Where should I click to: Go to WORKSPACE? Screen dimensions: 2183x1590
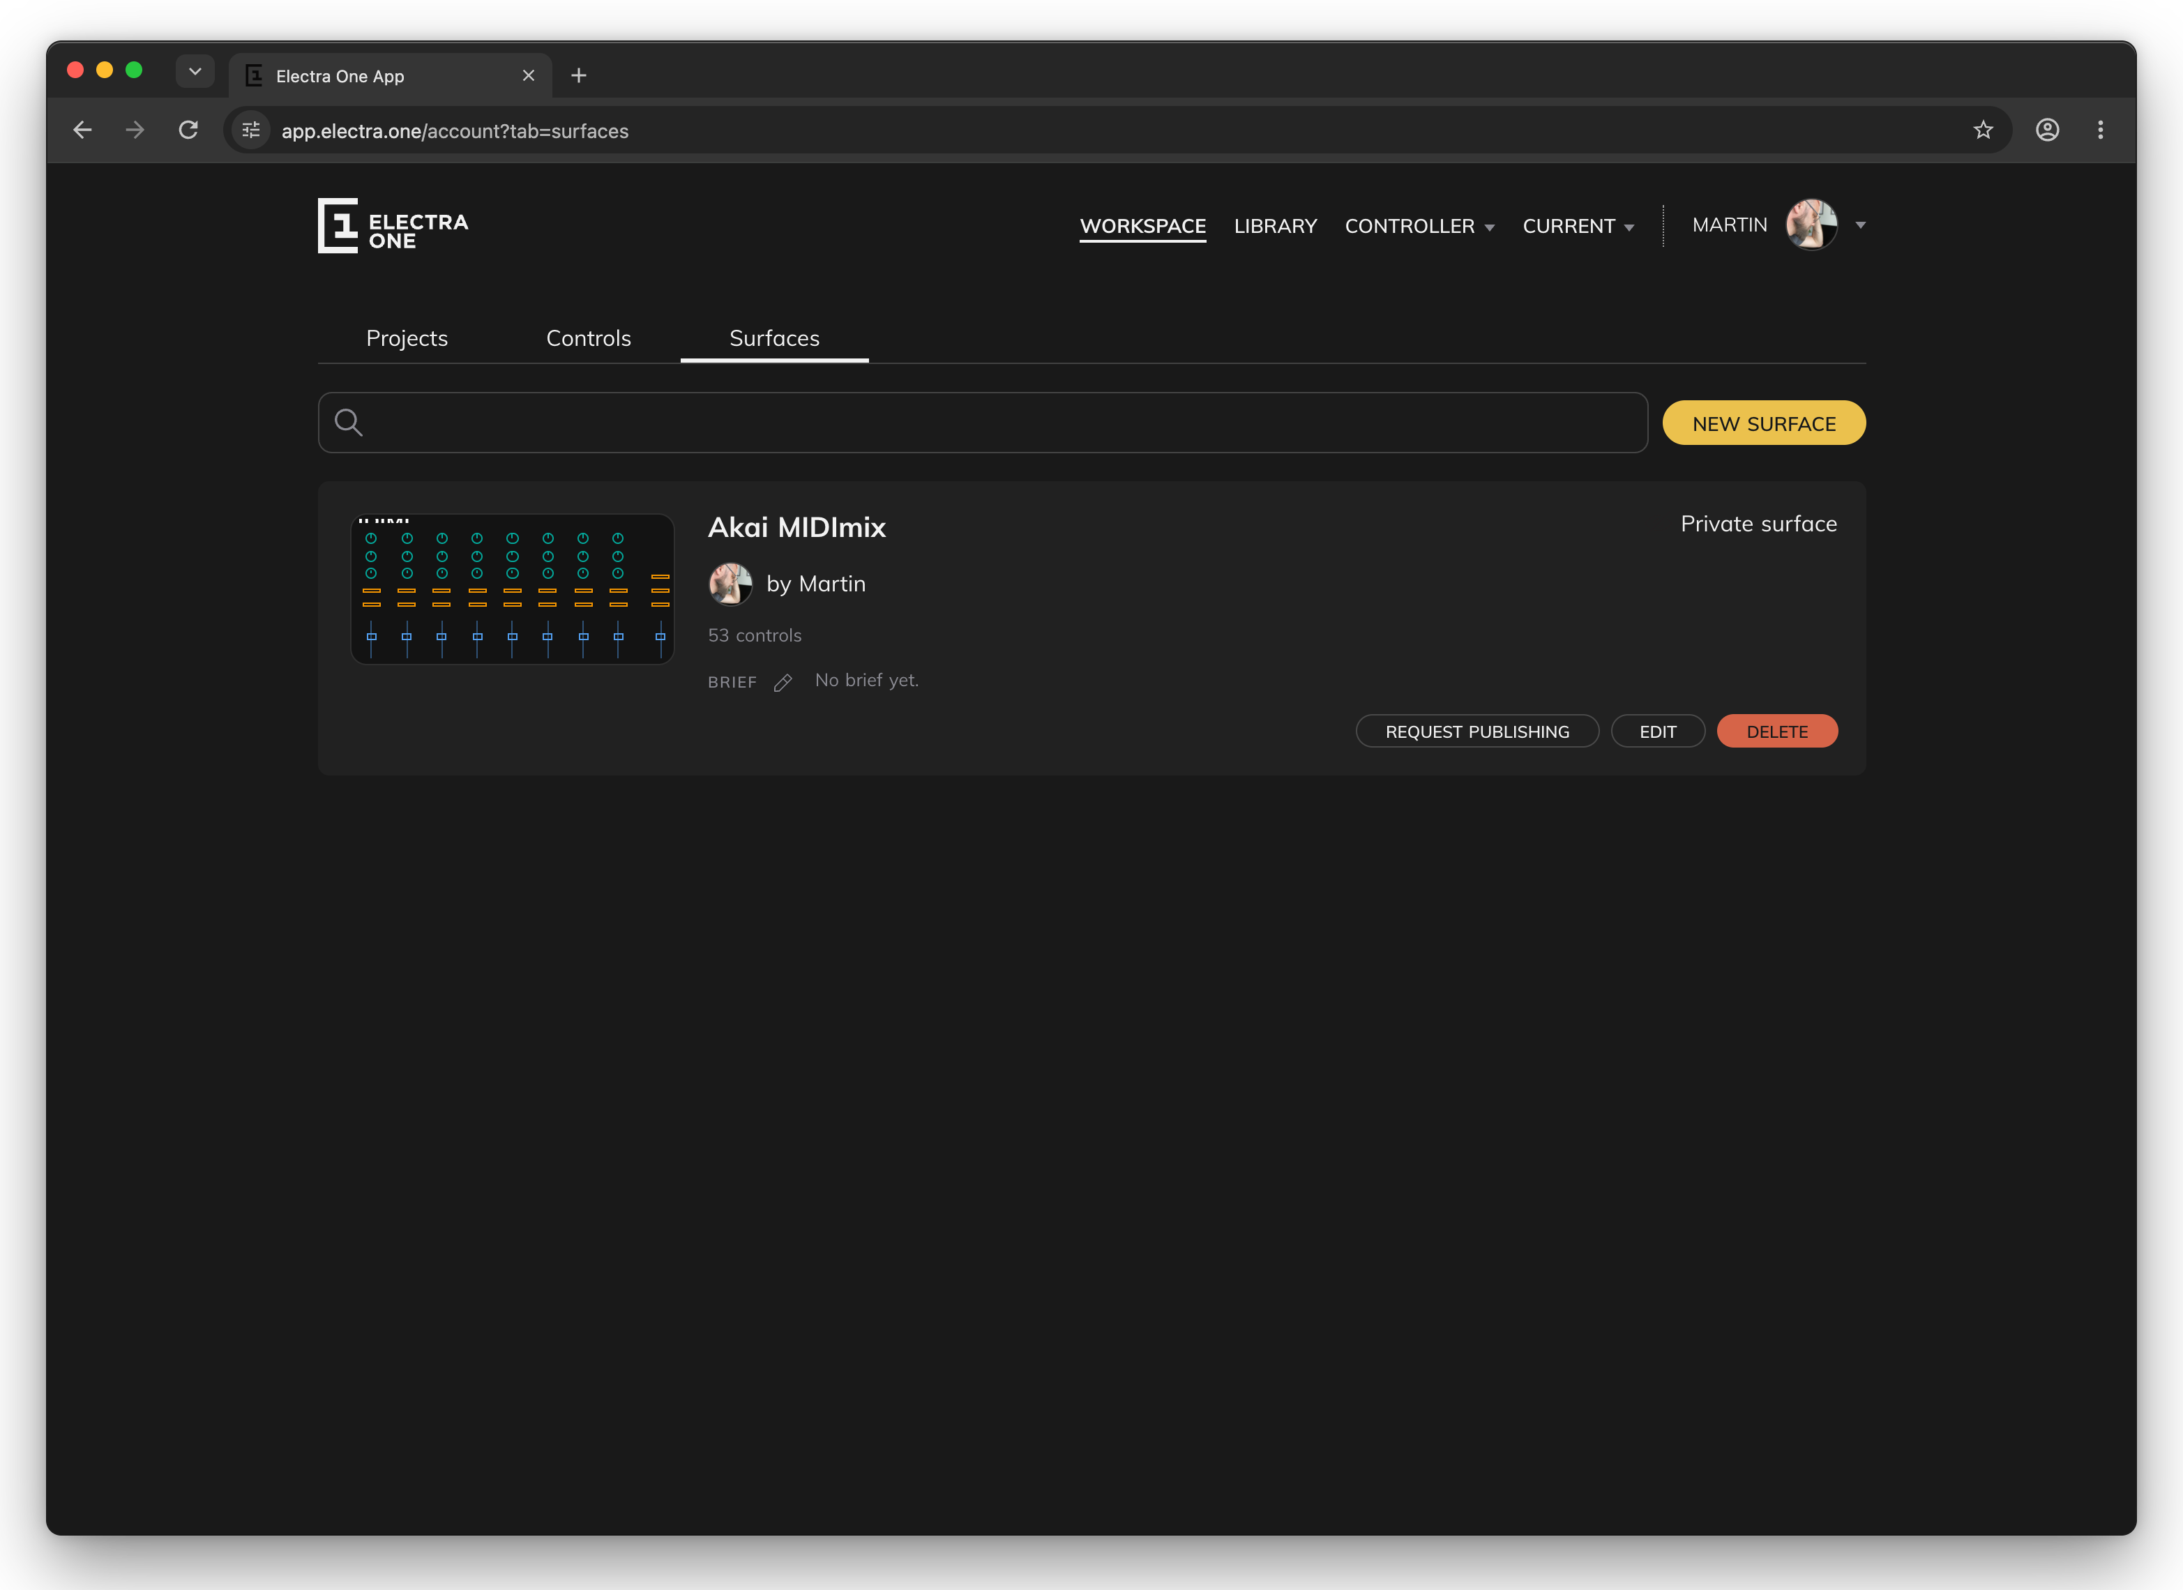(x=1142, y=226)
